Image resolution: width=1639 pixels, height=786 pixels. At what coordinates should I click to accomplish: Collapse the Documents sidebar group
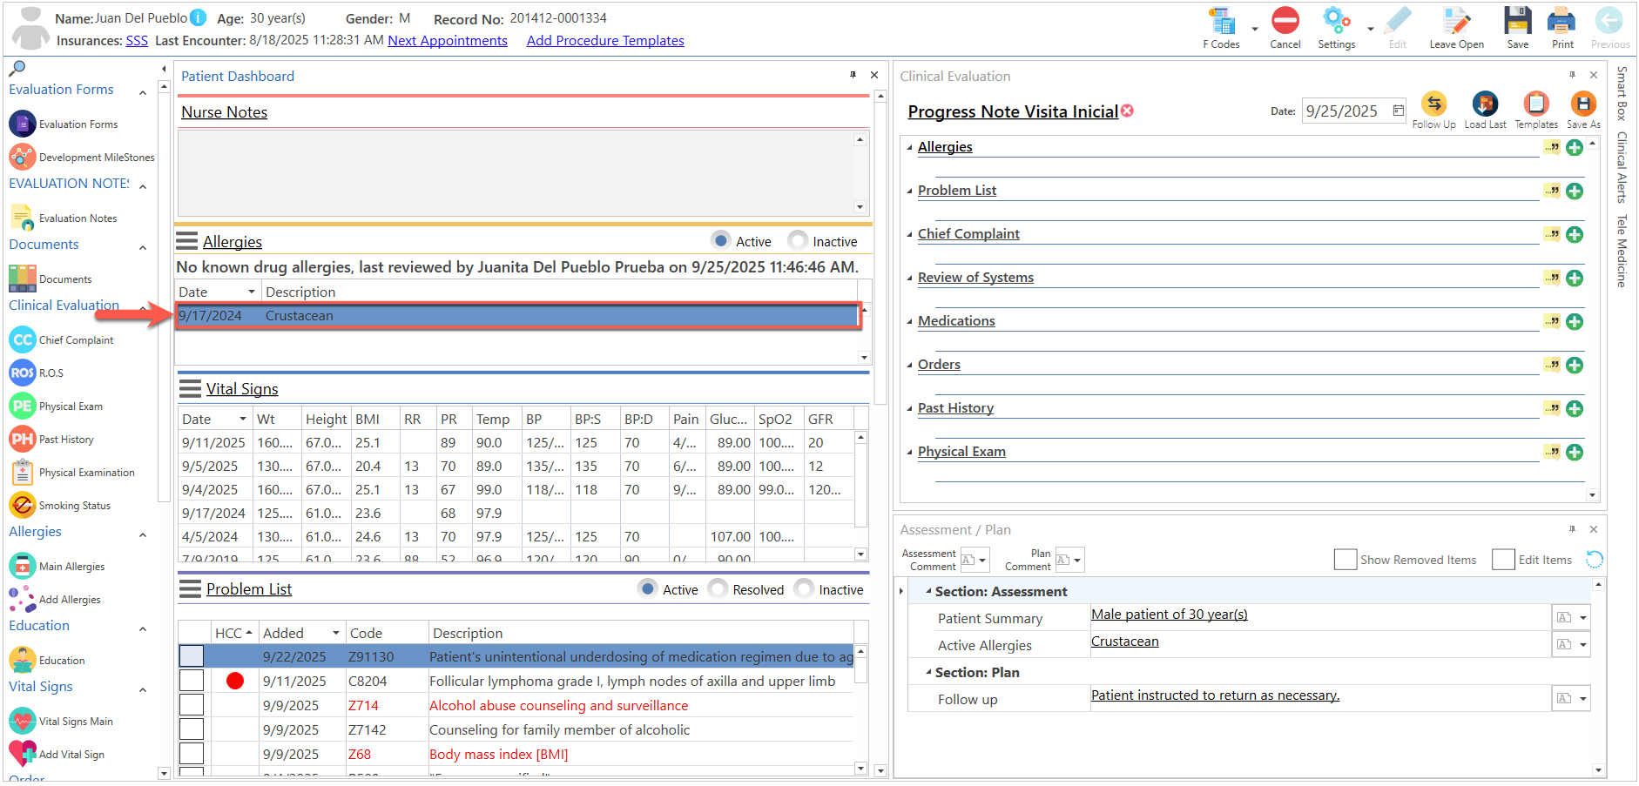(x=143, y=247)
